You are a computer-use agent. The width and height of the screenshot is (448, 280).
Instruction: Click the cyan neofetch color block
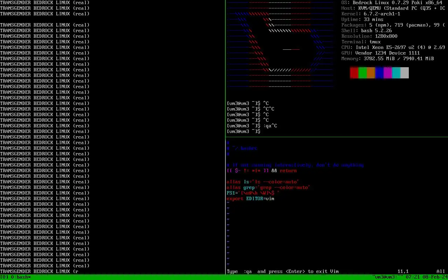click(396, 73)
